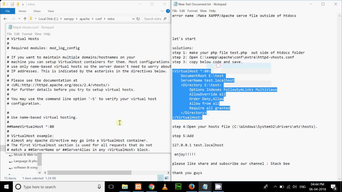Open the People icon in system tray
Viewport: 342px width, 192px height.
(x=266, y=187)
